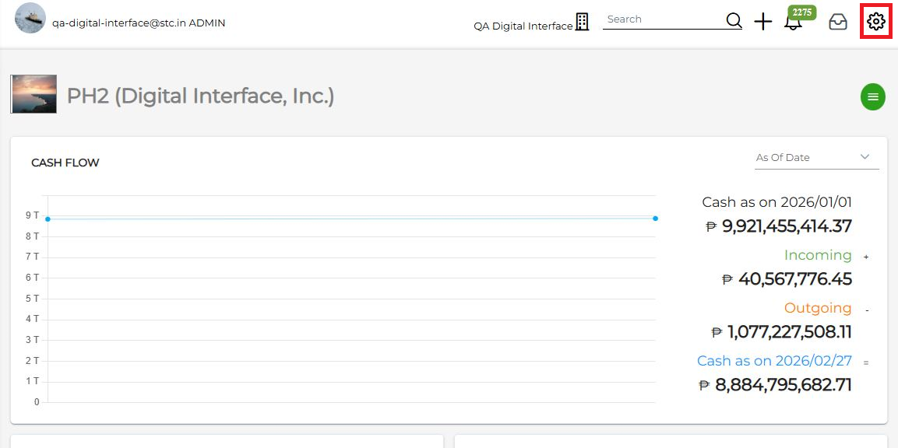Viewport: 898px width, 448px height.
Task: Click the inbox tray icon
Action: [x=838, y=22]
